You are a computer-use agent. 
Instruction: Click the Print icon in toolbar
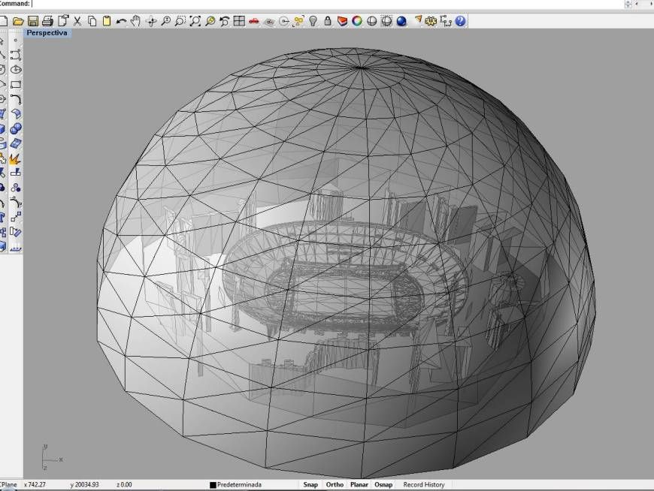pos(47,21)
